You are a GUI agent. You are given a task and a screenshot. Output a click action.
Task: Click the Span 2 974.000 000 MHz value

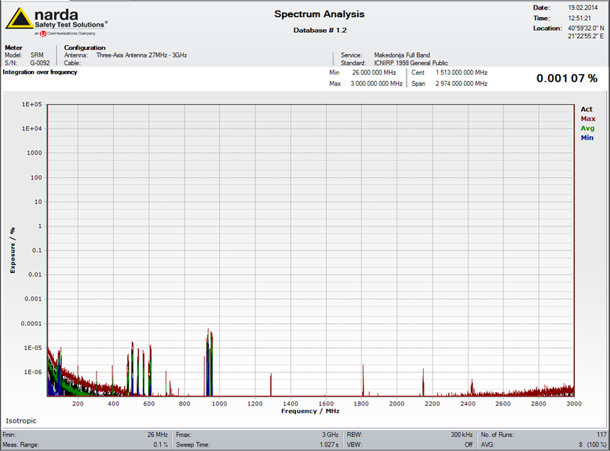460,83
